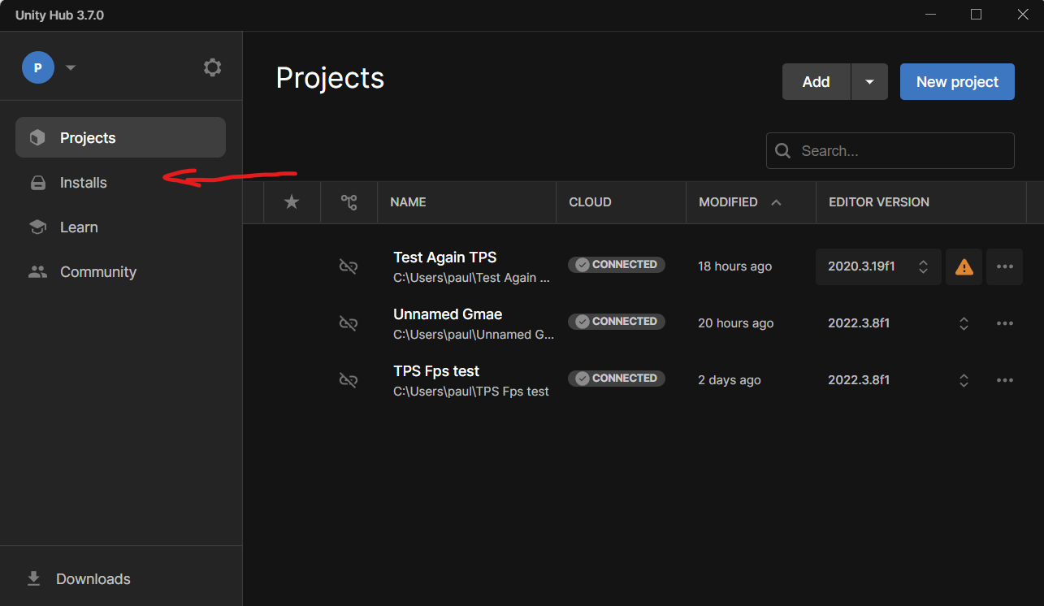Image resolution: width=1044 pixels, height=606 pixels.
Task: Click unlinked icon for Unnamed Gmae
Action: pyautogui.click(x=349, y=323)
